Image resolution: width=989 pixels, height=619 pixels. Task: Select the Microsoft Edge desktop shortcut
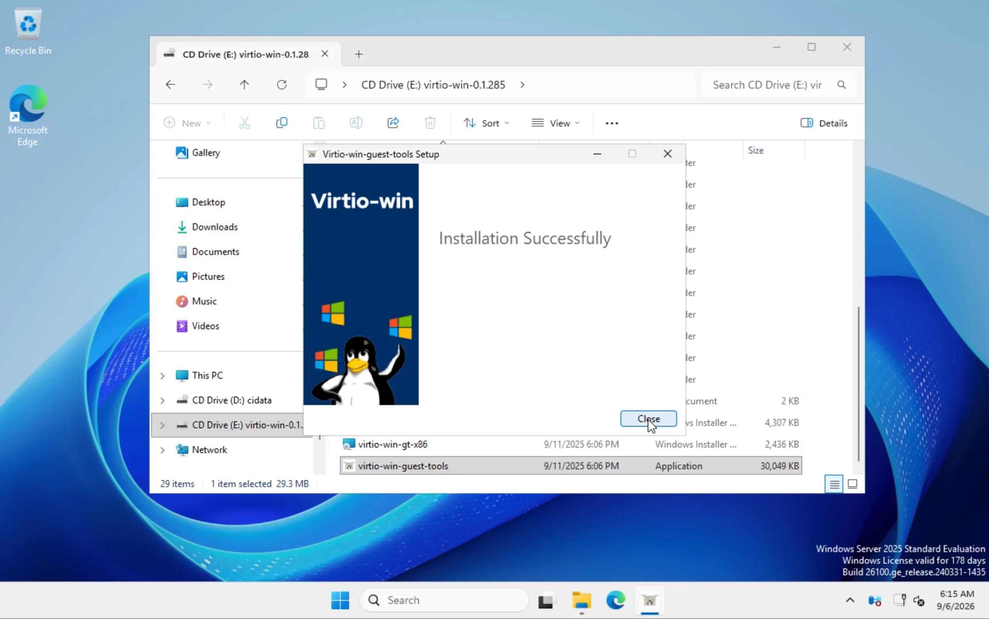pos(28,115)
